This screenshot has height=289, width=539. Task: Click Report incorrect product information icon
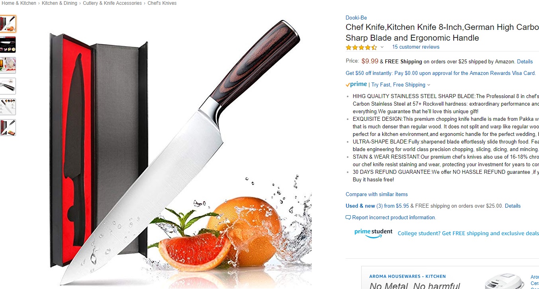coord(348,218)
